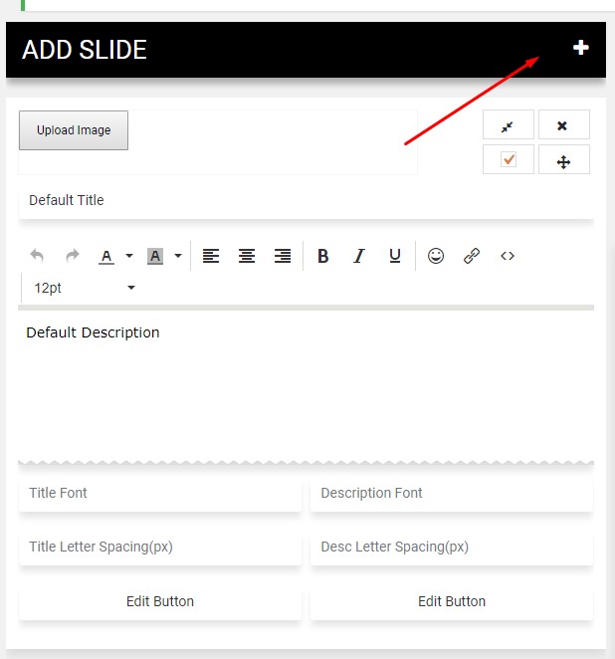Toggle underline formatting
615x659 pixels.
[395, 256]
